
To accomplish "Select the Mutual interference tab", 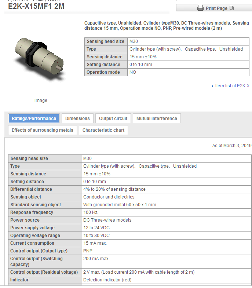I will (157, 119).
